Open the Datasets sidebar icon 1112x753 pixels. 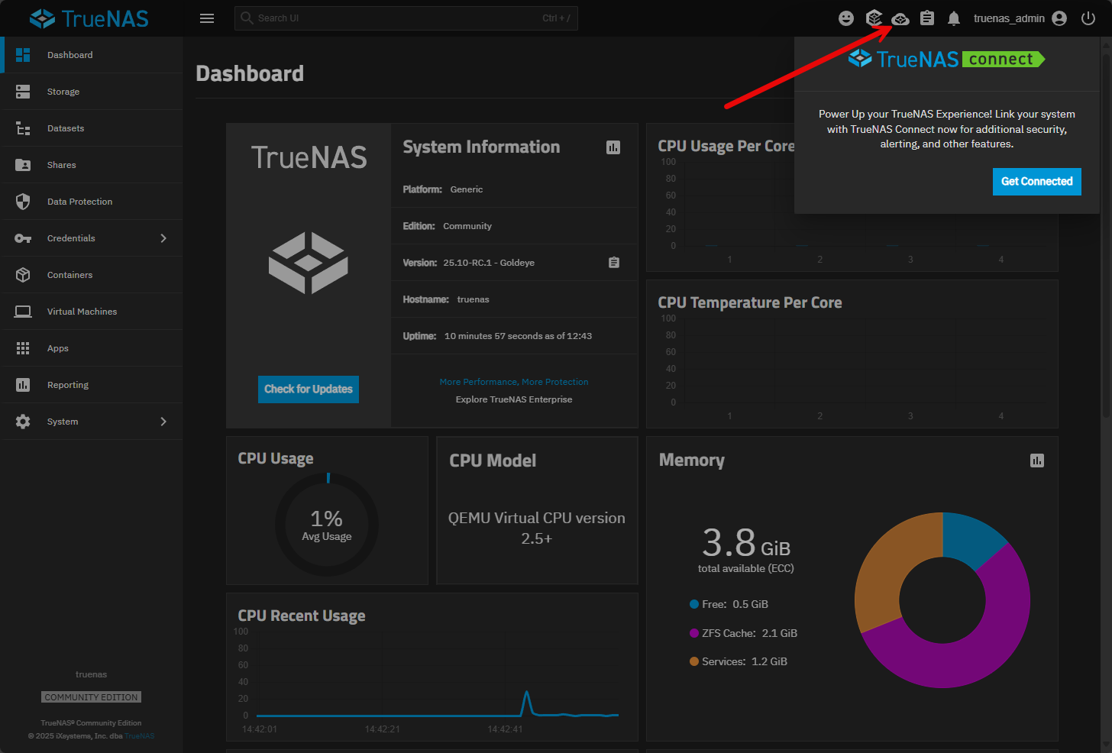[x=23, y=128]
